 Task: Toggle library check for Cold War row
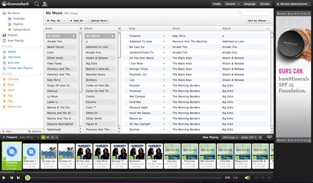(x=164, y=102)
